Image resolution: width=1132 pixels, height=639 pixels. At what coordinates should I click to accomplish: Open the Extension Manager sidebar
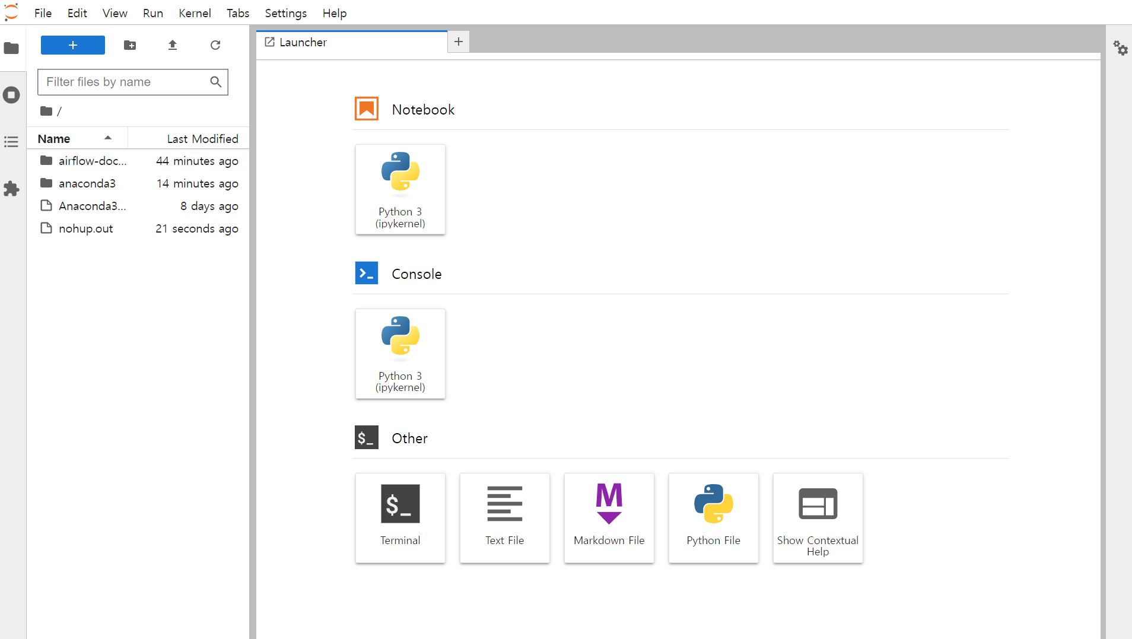pos(11,189)
